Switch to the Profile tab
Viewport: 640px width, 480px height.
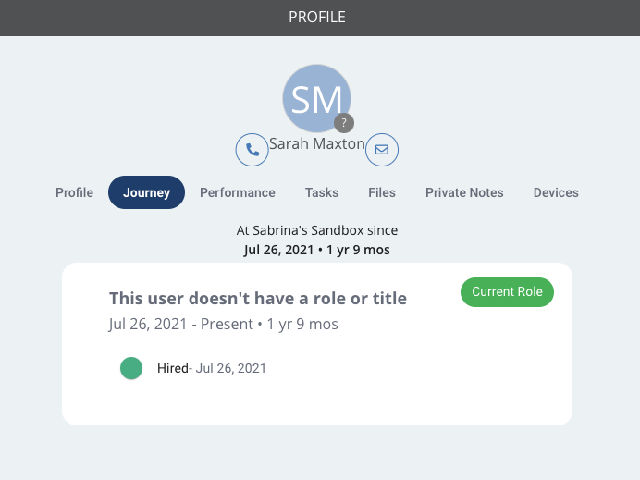pyautogui.click(x=74, y=192)
